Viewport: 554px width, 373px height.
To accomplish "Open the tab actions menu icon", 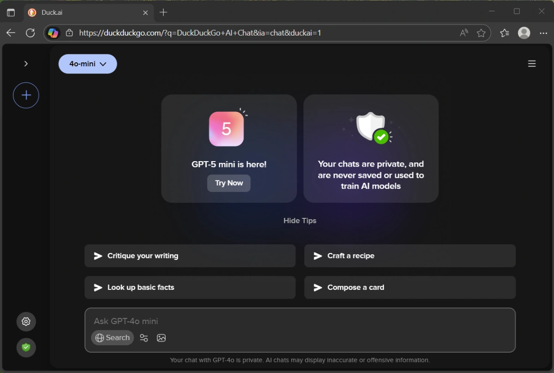I will click(11, 12).
